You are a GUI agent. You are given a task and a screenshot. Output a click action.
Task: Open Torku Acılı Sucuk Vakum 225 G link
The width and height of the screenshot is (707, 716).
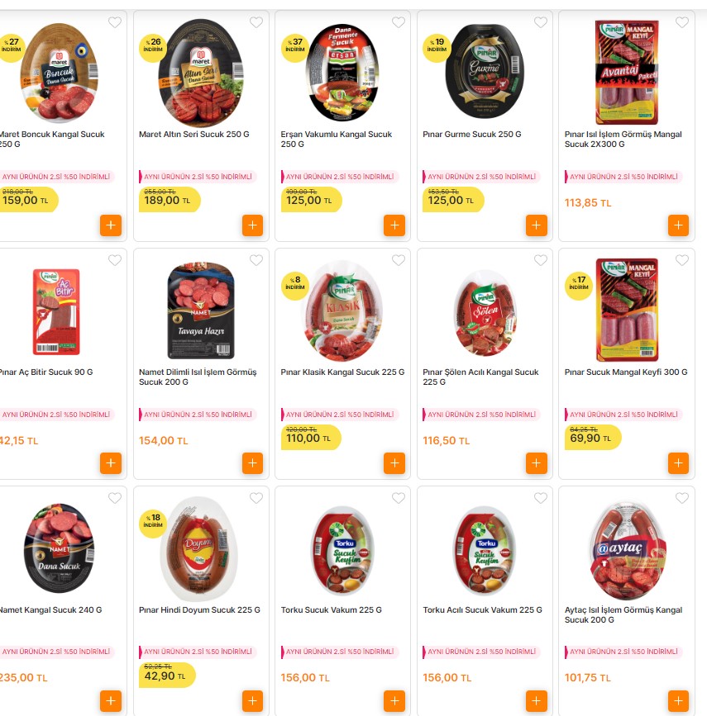pyautogui.click(x=482, y=610)
